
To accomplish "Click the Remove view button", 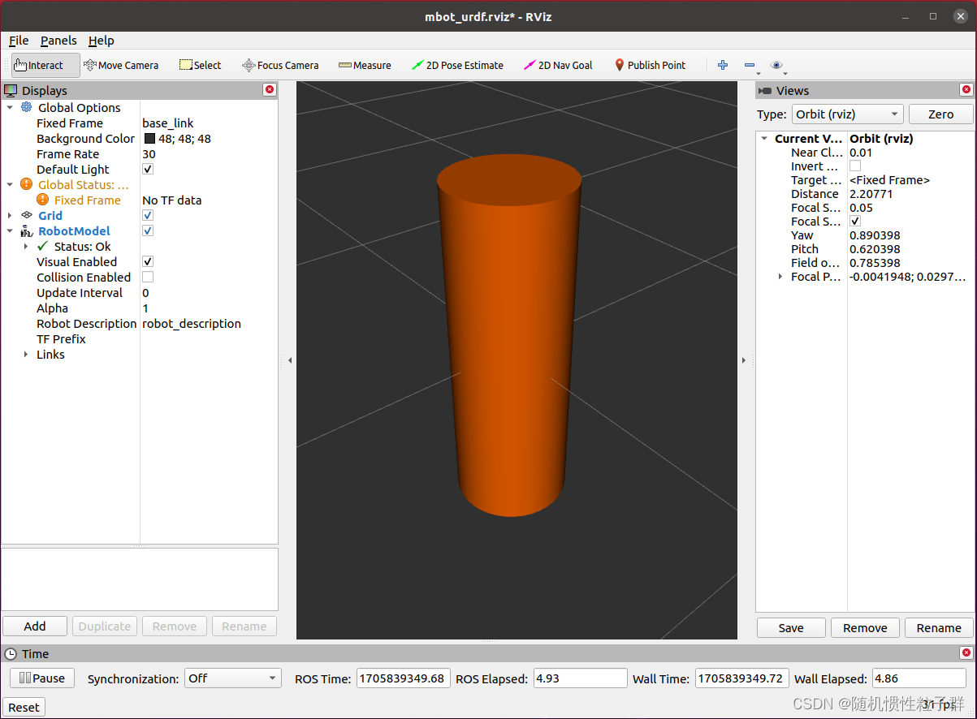I will [865, 627].
